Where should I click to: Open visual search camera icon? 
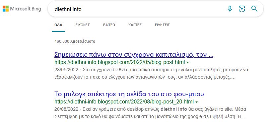pyautogui.click(x=242, y=9)
